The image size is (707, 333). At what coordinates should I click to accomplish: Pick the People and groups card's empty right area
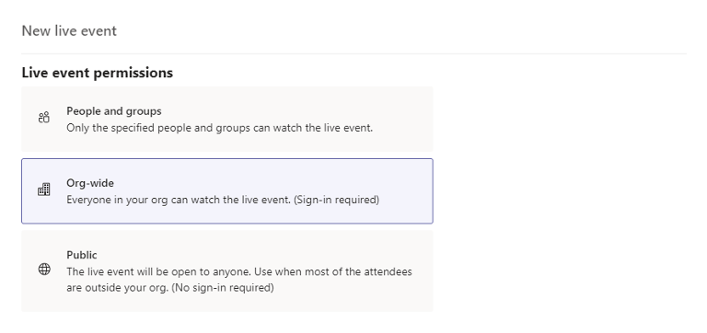pos(403,119)
